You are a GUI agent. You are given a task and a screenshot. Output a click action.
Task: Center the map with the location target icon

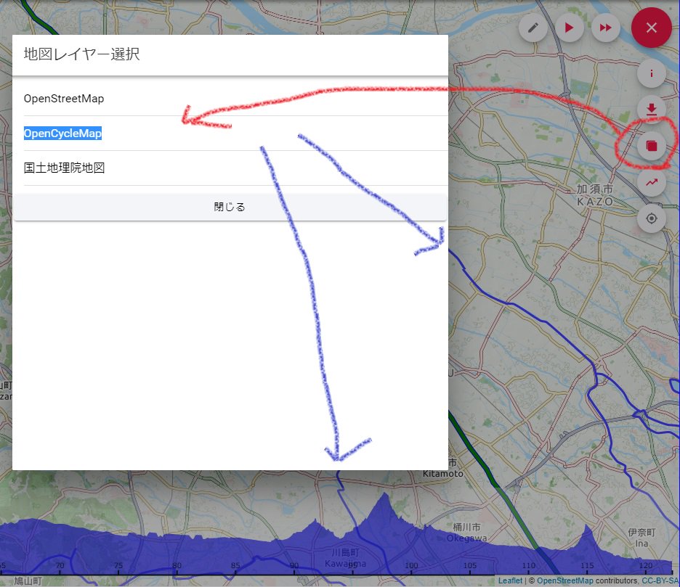pos(652,218)
